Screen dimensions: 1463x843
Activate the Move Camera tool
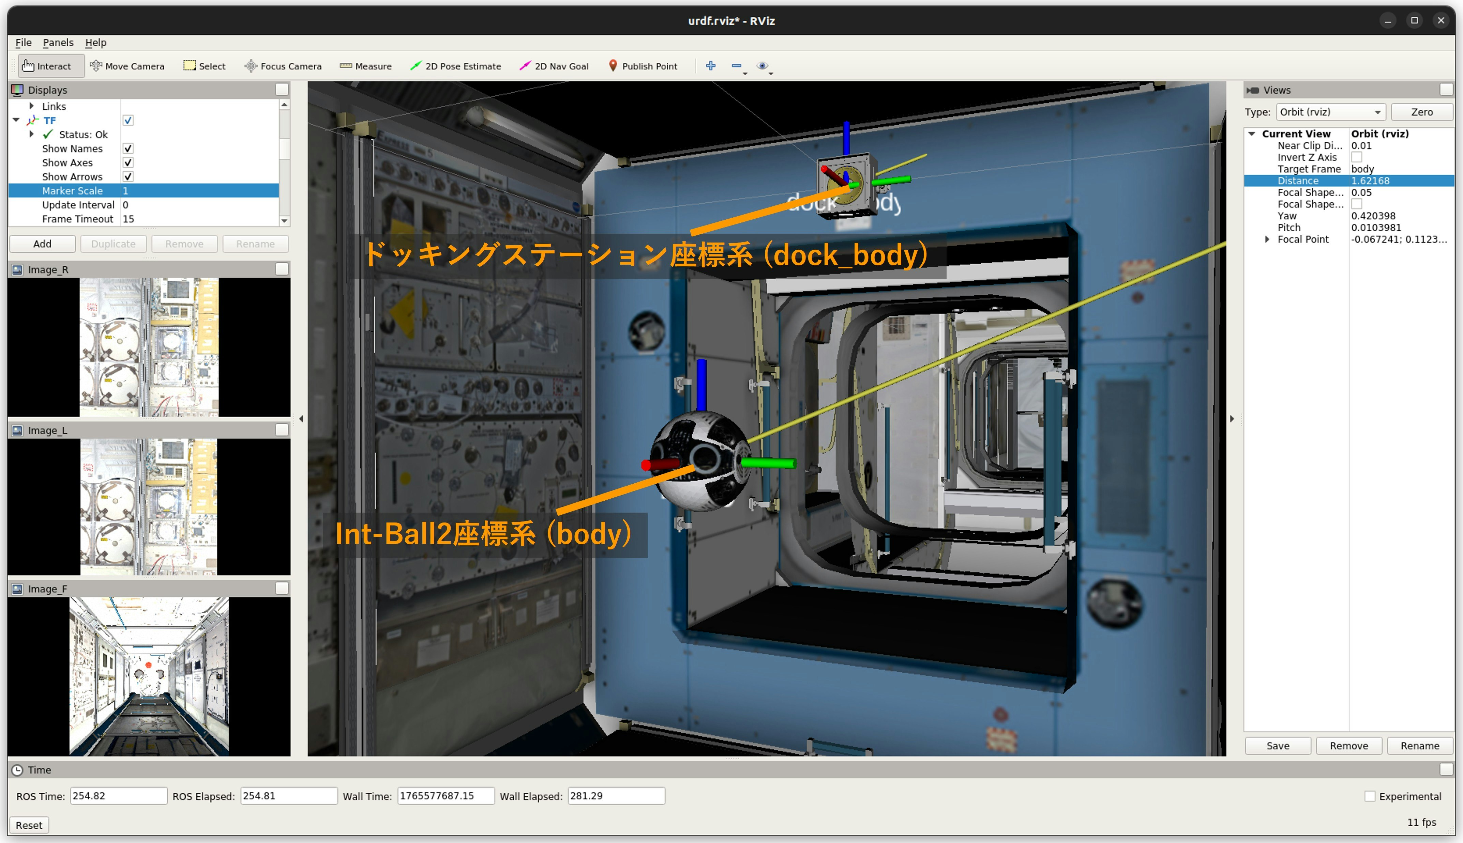click(127, 66)
